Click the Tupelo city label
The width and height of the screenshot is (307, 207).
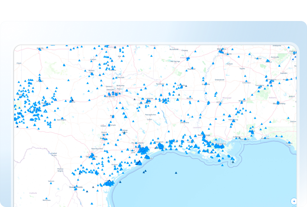point(242,68)
